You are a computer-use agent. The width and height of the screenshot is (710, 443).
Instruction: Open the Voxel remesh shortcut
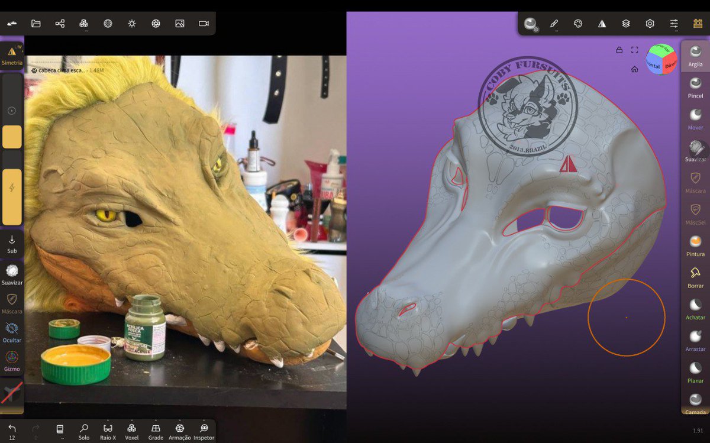point(132,432)
